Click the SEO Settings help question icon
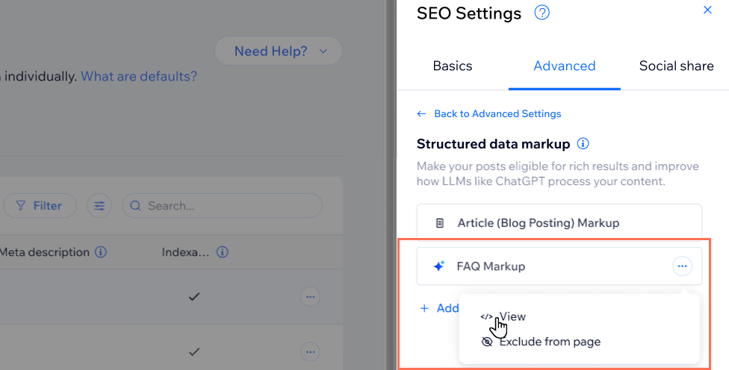The height and width of the screenshot is (370, 729). click(542, 13)
